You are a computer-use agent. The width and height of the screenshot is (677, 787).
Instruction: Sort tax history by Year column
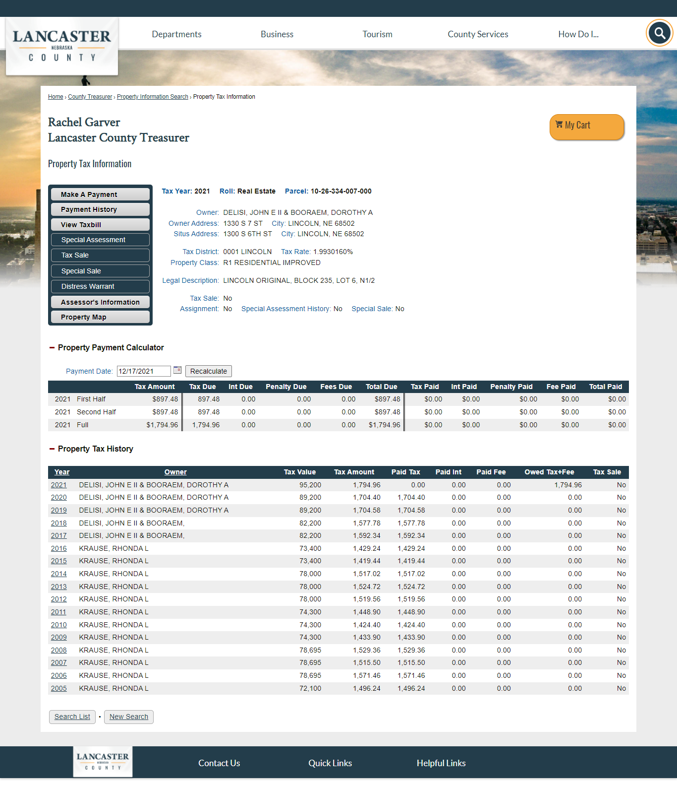[x=62, y=472]
